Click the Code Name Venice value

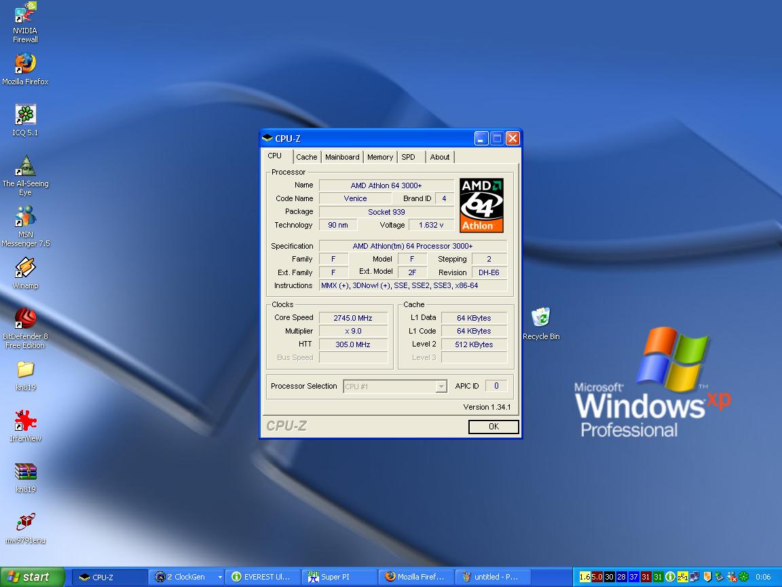point(355,198)
